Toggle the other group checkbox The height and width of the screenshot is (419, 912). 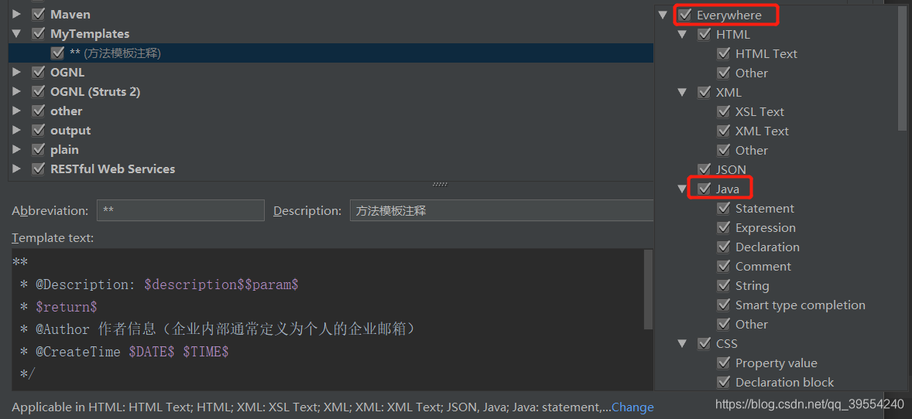(x=39, y=111)
